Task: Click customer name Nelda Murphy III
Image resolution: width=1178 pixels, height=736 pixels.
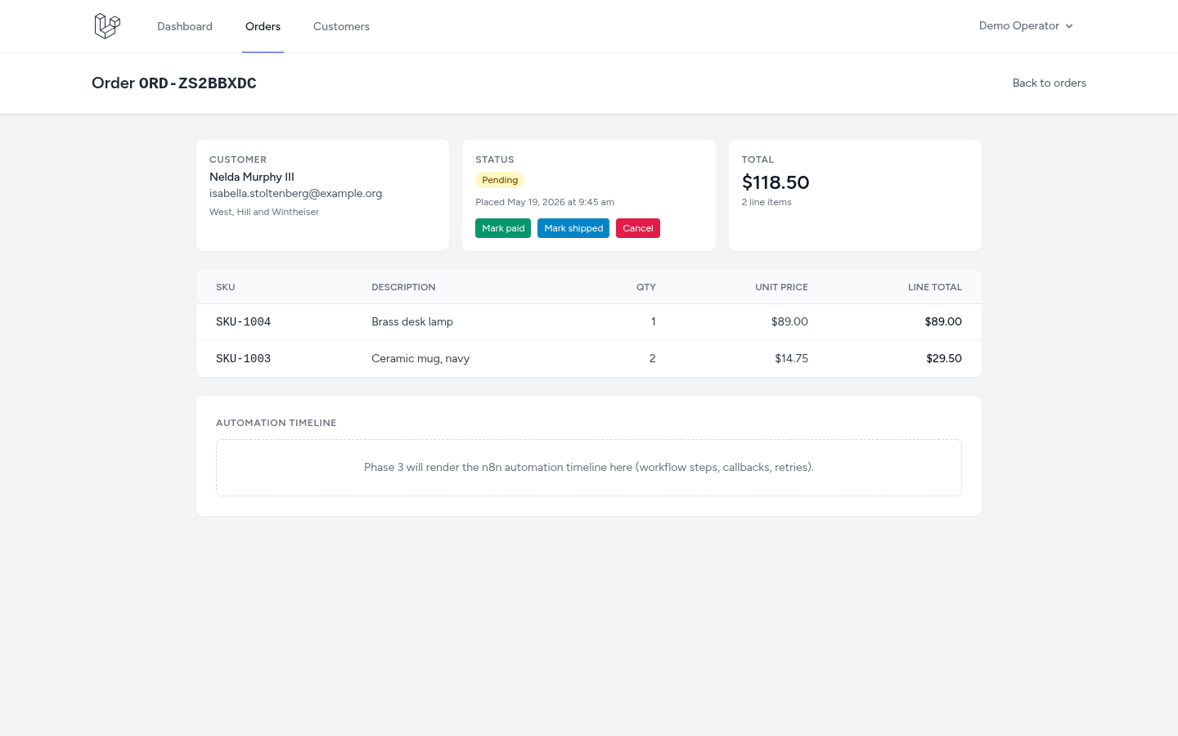Action: pos(252,177)
